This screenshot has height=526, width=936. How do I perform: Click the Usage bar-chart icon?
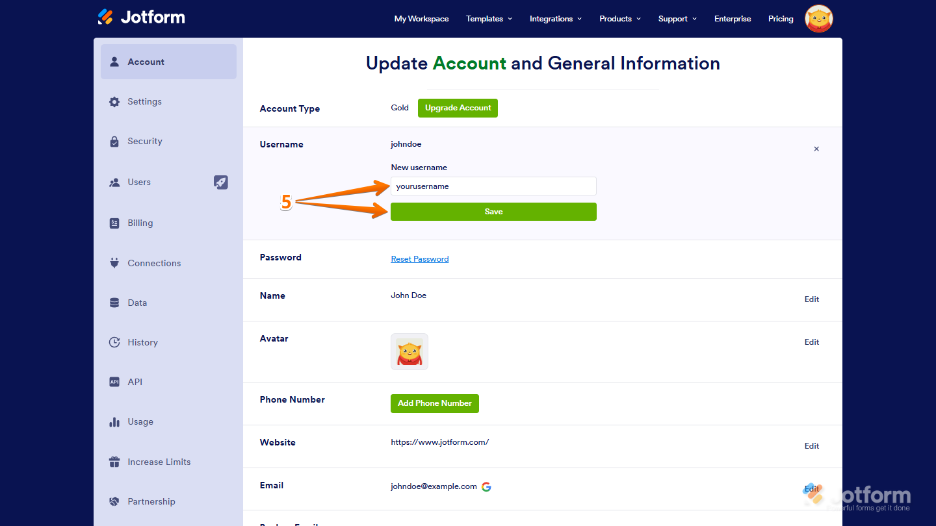114,421
